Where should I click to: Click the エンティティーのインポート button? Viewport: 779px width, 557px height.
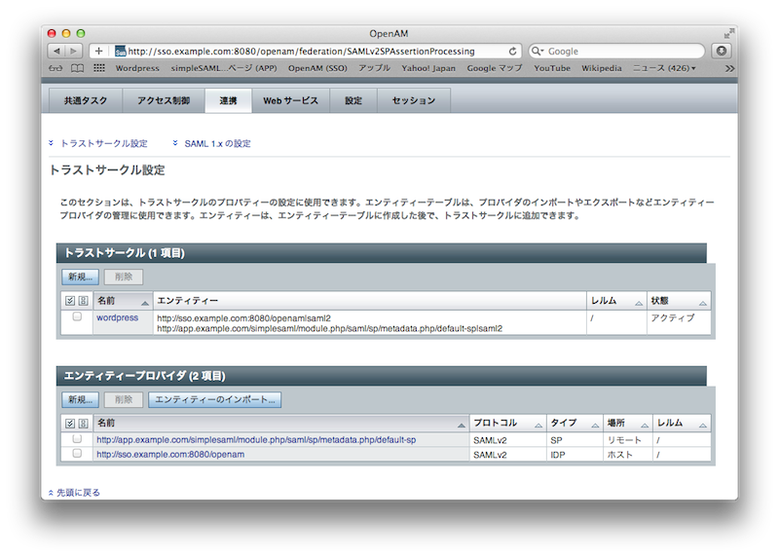(216, 399)
